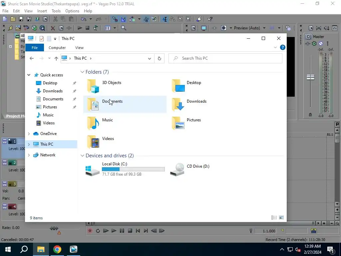Toggle Auto Ripple icon in Vegas toolbar
341x256 pixels.
[132, 19]
